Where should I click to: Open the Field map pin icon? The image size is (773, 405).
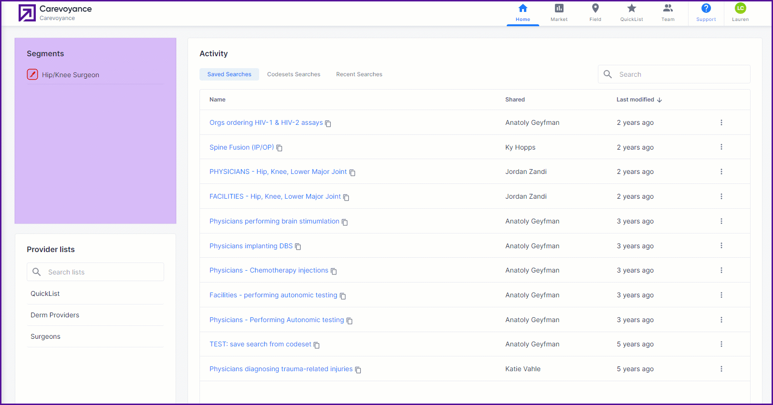click(x=595, y=8)
